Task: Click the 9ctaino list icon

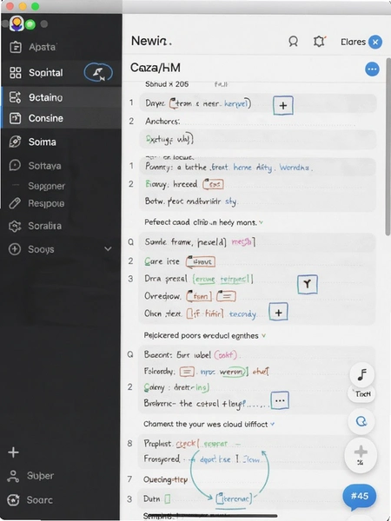Action: [15, 97]
